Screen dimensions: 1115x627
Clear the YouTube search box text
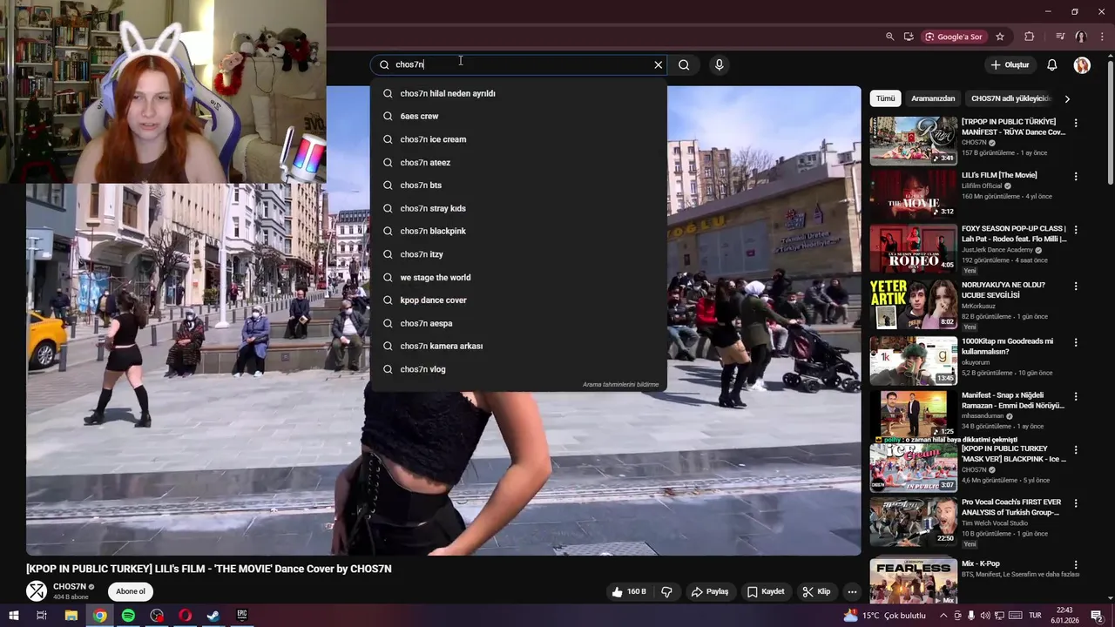coord(659,64)
